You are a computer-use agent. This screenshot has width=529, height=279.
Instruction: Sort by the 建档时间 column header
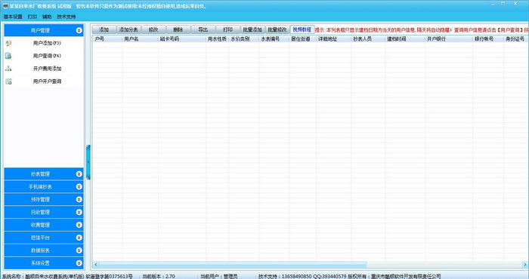(x=405, y=39)
